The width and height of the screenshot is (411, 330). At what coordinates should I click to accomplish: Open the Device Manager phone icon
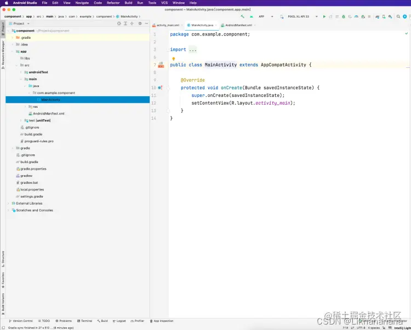pos(384,16)
